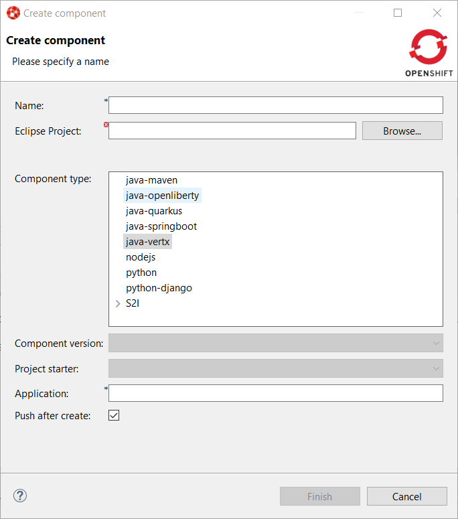Expand the S2I tree node
The height and width of the screenshot is (519, 458).
pyautogui.click(x=119, y=303)
